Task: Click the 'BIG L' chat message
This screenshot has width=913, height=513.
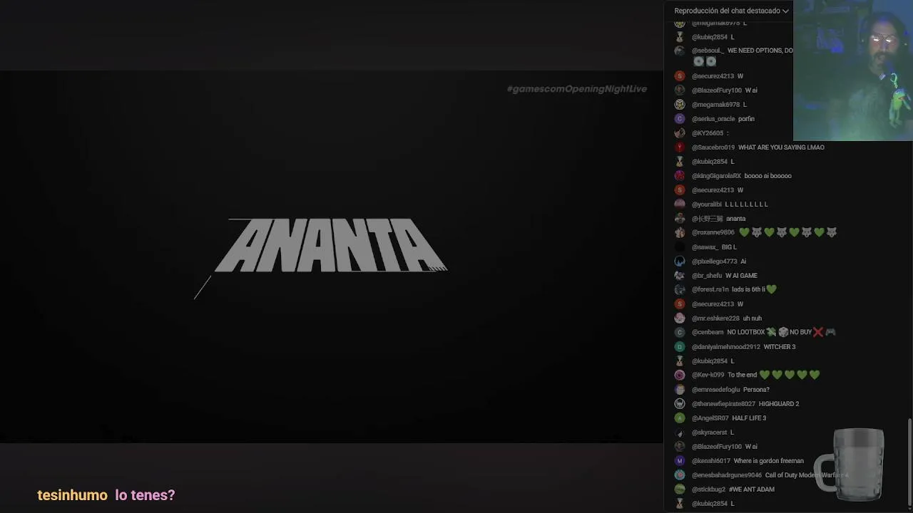Action: click(729, 247)
